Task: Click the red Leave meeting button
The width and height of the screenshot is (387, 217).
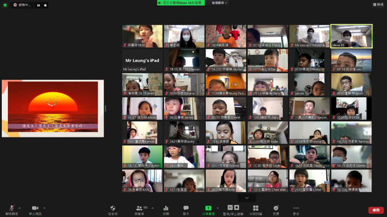Action: tap(376, 210)
